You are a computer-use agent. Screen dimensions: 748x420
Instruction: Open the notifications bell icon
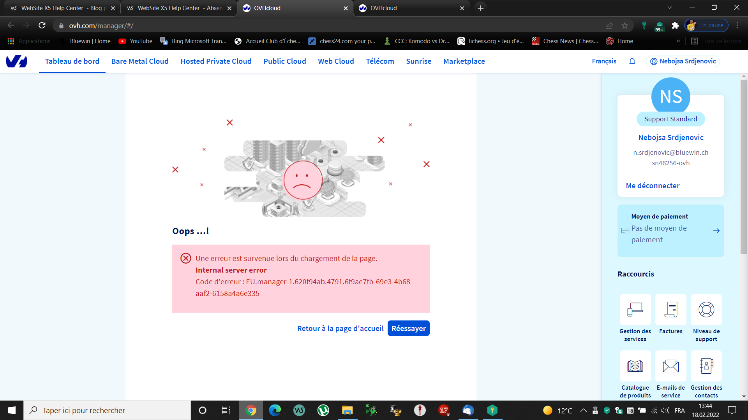click(632, 61)
